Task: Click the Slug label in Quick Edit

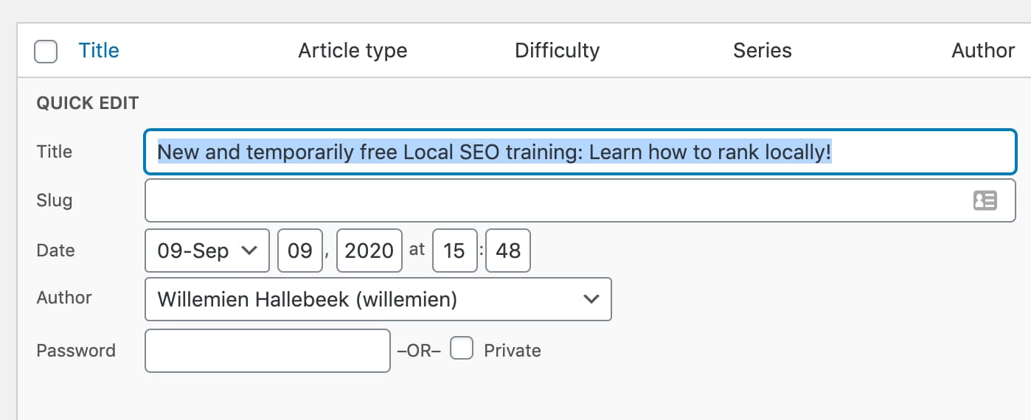Action: pyautogui.click(x=55, y=200)
